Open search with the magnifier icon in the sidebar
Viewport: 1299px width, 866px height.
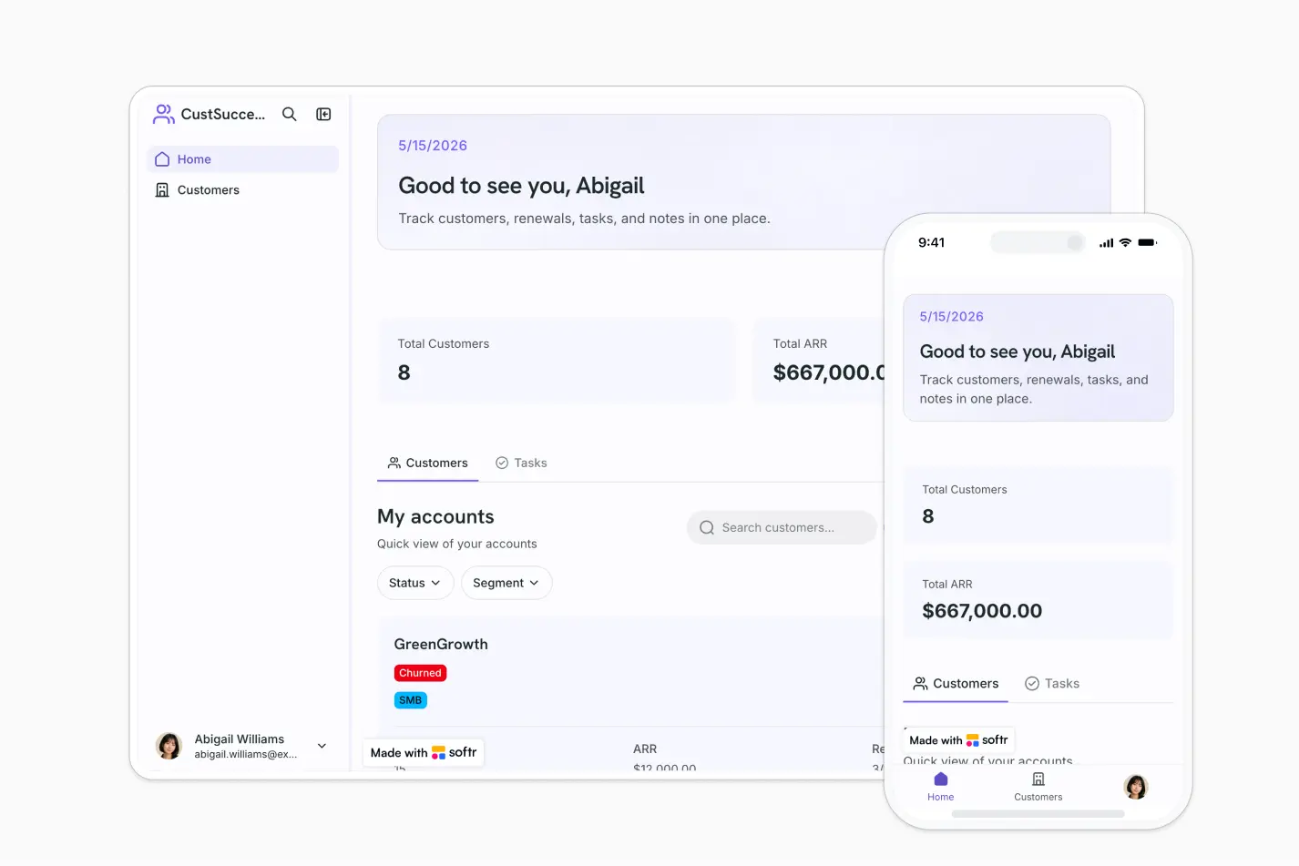(x=290, y=114)
